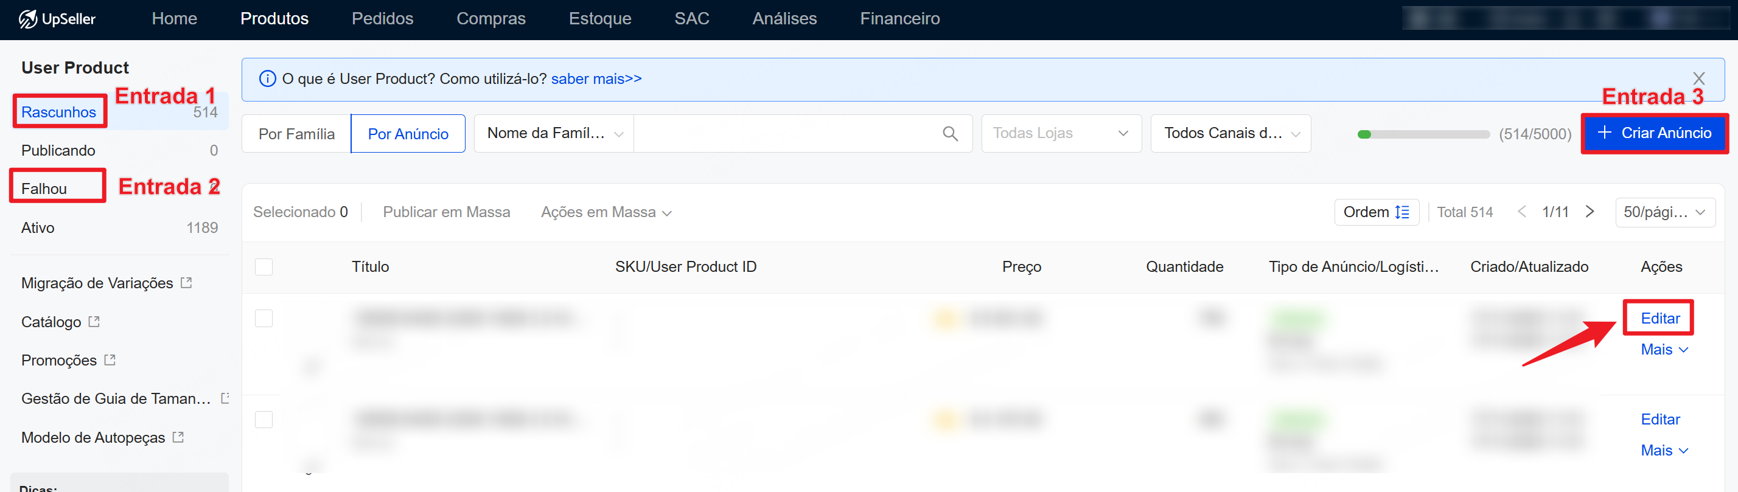
Task: Check the second product row checkbox
Action: click(x=264, y=419)
